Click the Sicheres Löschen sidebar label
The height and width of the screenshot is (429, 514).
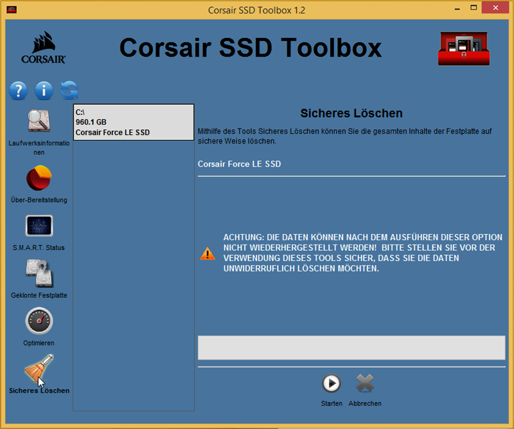39,390
